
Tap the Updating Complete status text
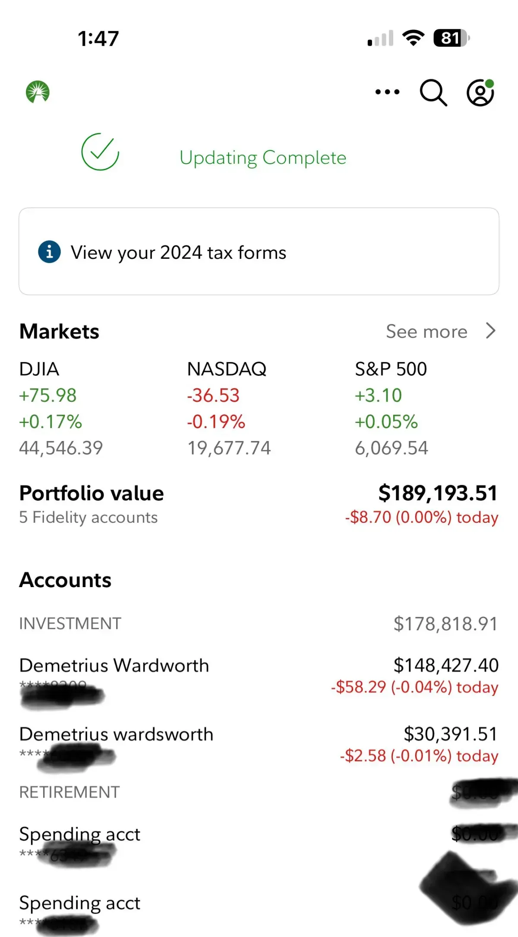[263, 158]
